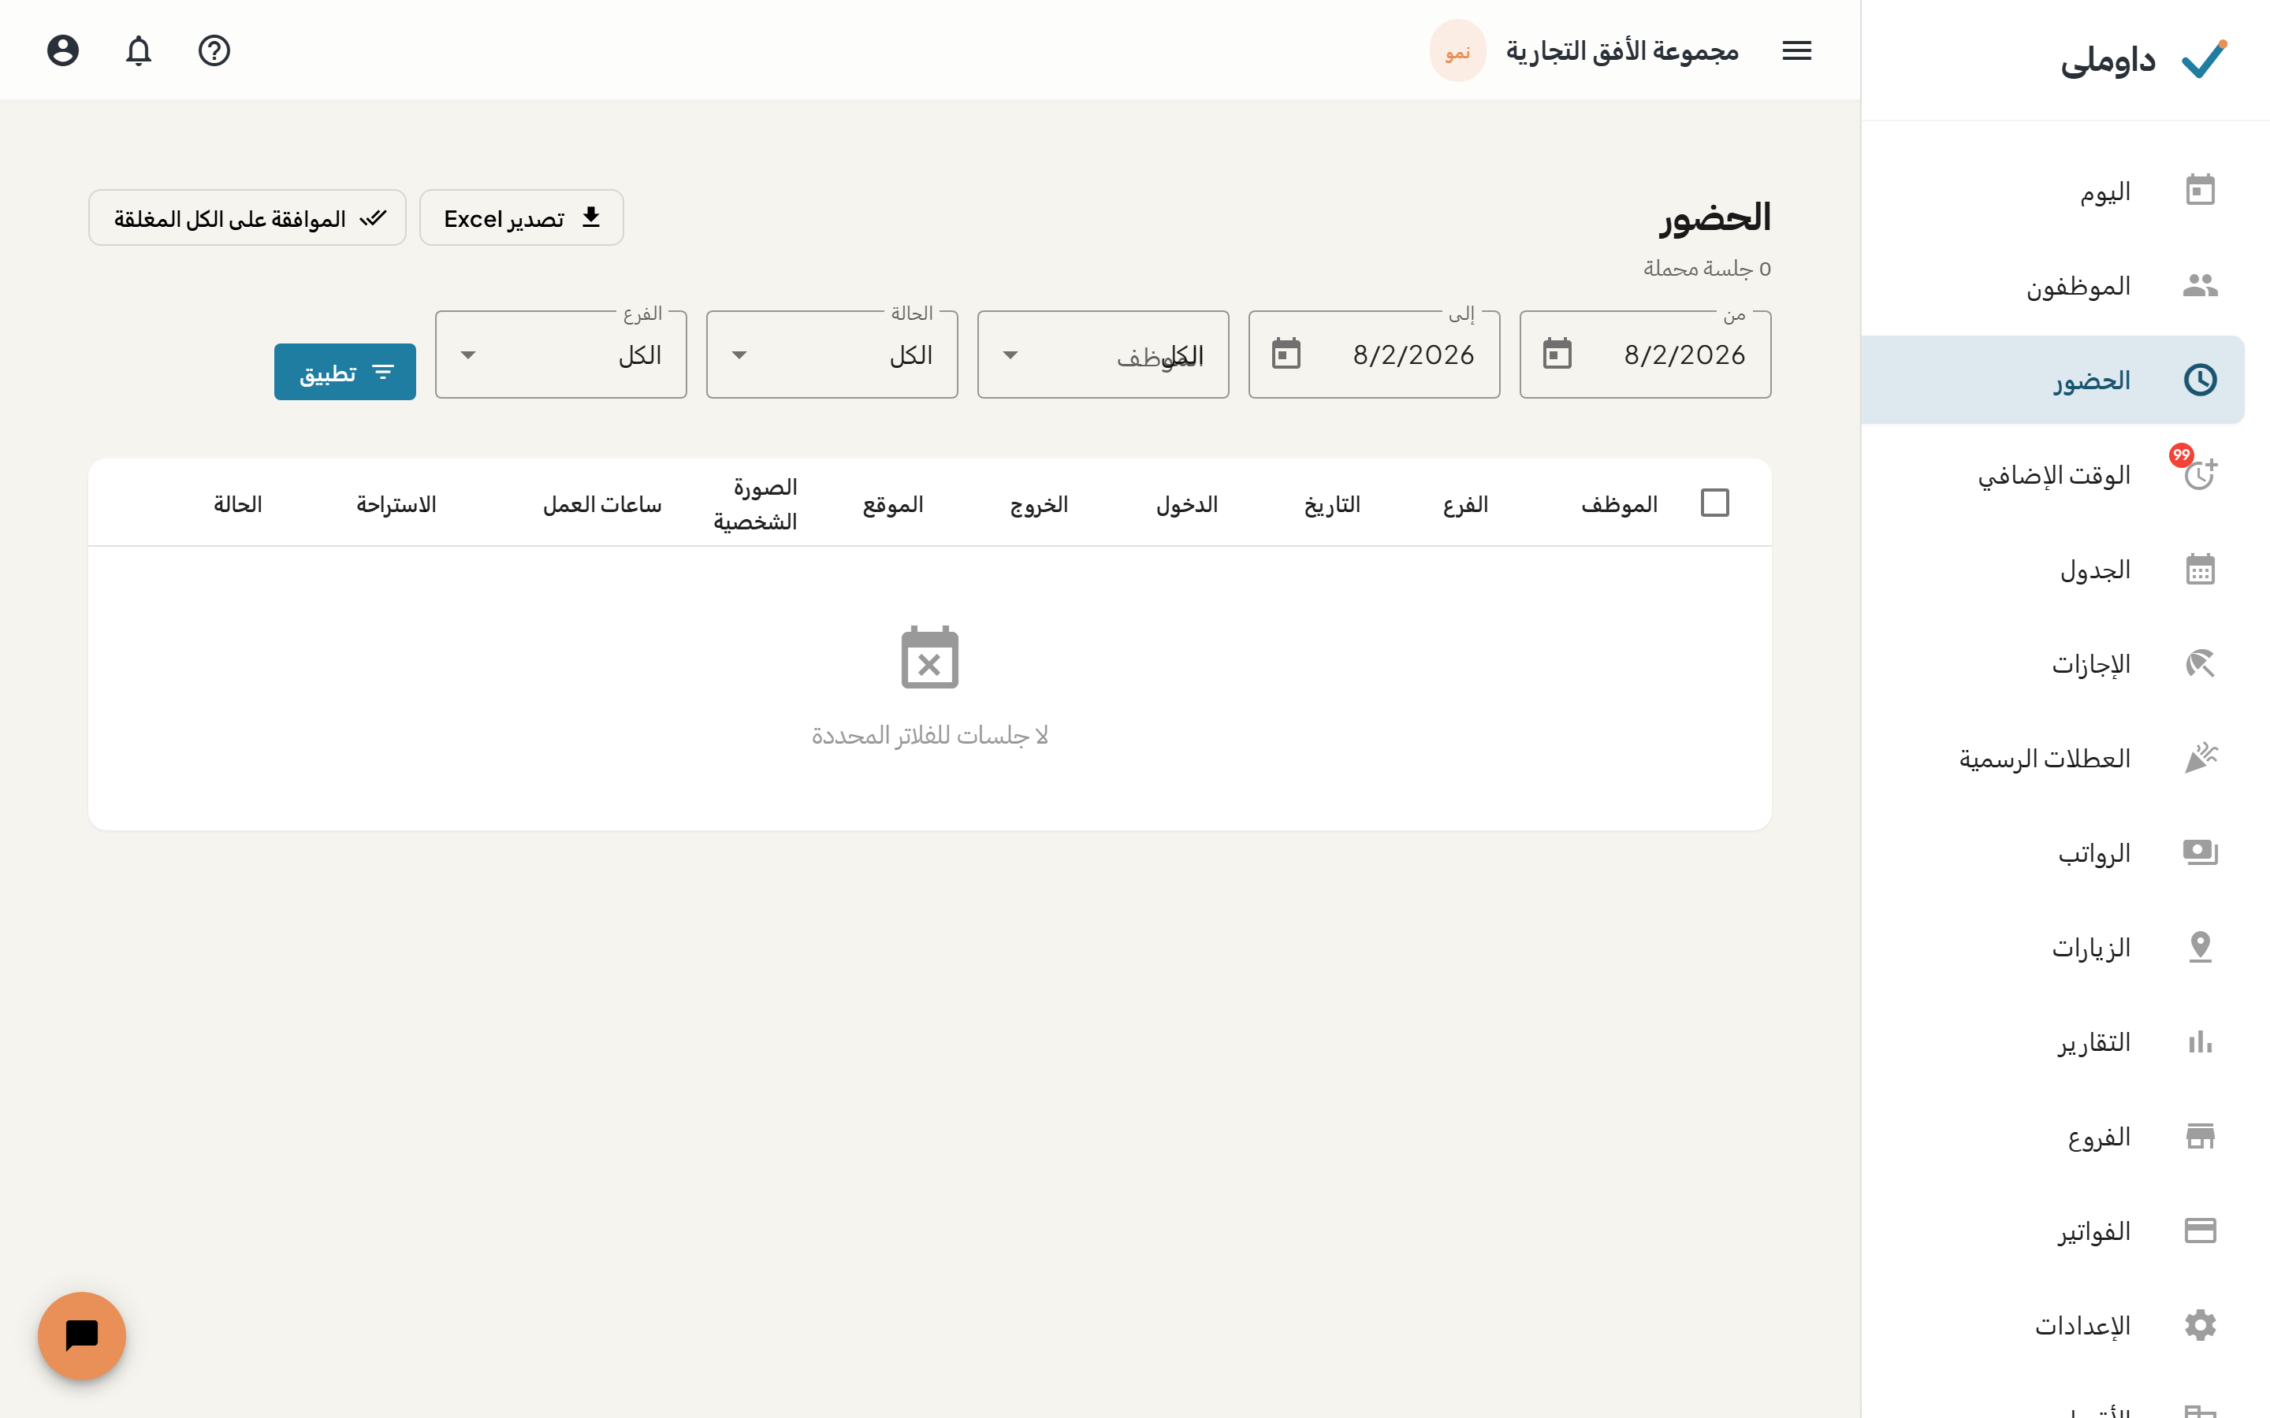Click the 0 جلسة محملة counter text
Image resolution: width=2270 pixels, height=1418 pixels.
[1707, 268]
